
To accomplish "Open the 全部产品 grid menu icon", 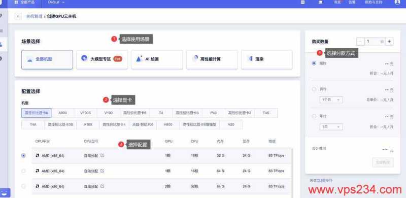I will point(16,2).
